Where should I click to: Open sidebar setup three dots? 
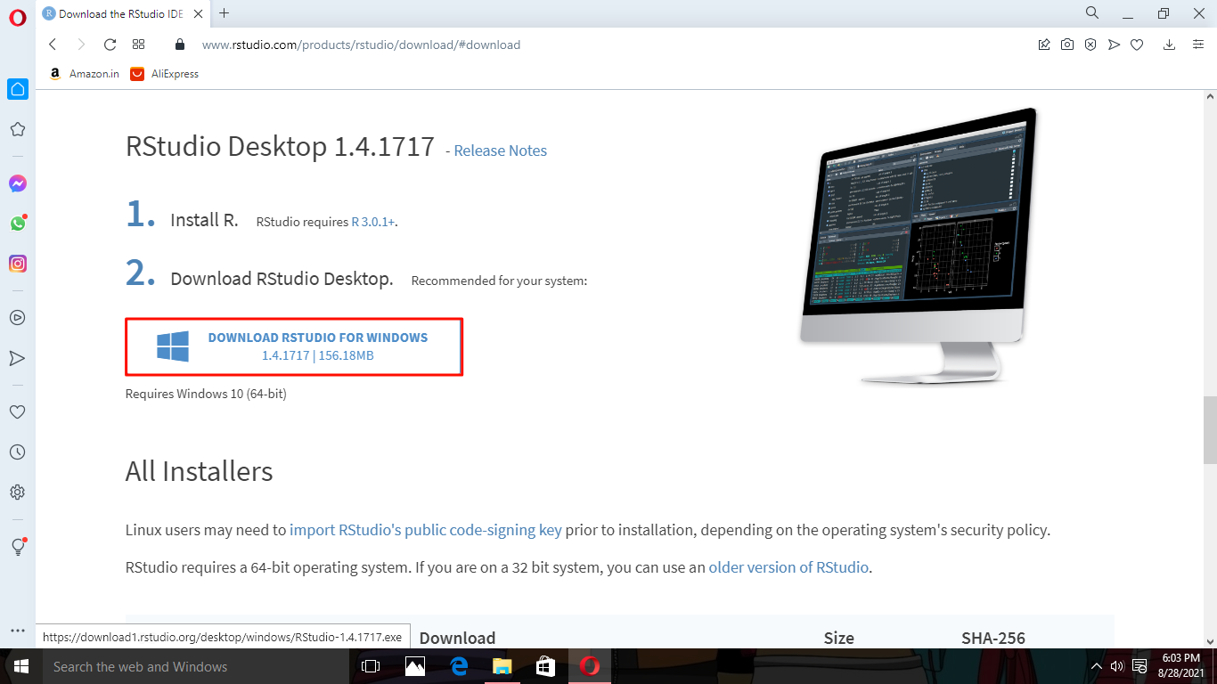pyautogui.click(x=18, y=631)
